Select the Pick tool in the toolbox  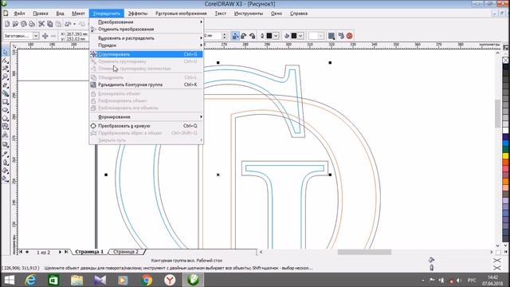click(6, 52)
